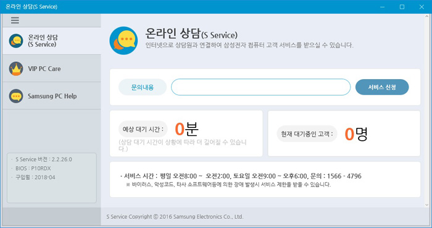Maximize the 온라인 상담 window
The width and height of the screenshot is (432, 228).
tap(402, 7)
